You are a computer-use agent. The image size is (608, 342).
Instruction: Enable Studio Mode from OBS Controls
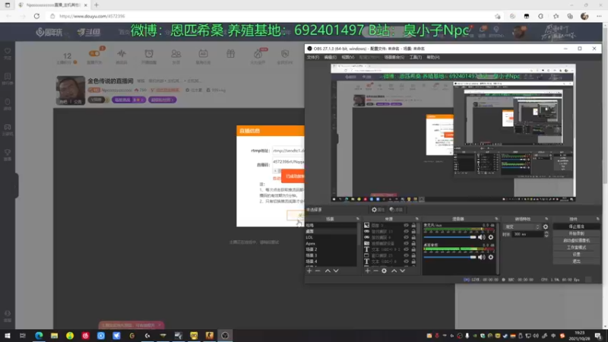coord(576,248)
